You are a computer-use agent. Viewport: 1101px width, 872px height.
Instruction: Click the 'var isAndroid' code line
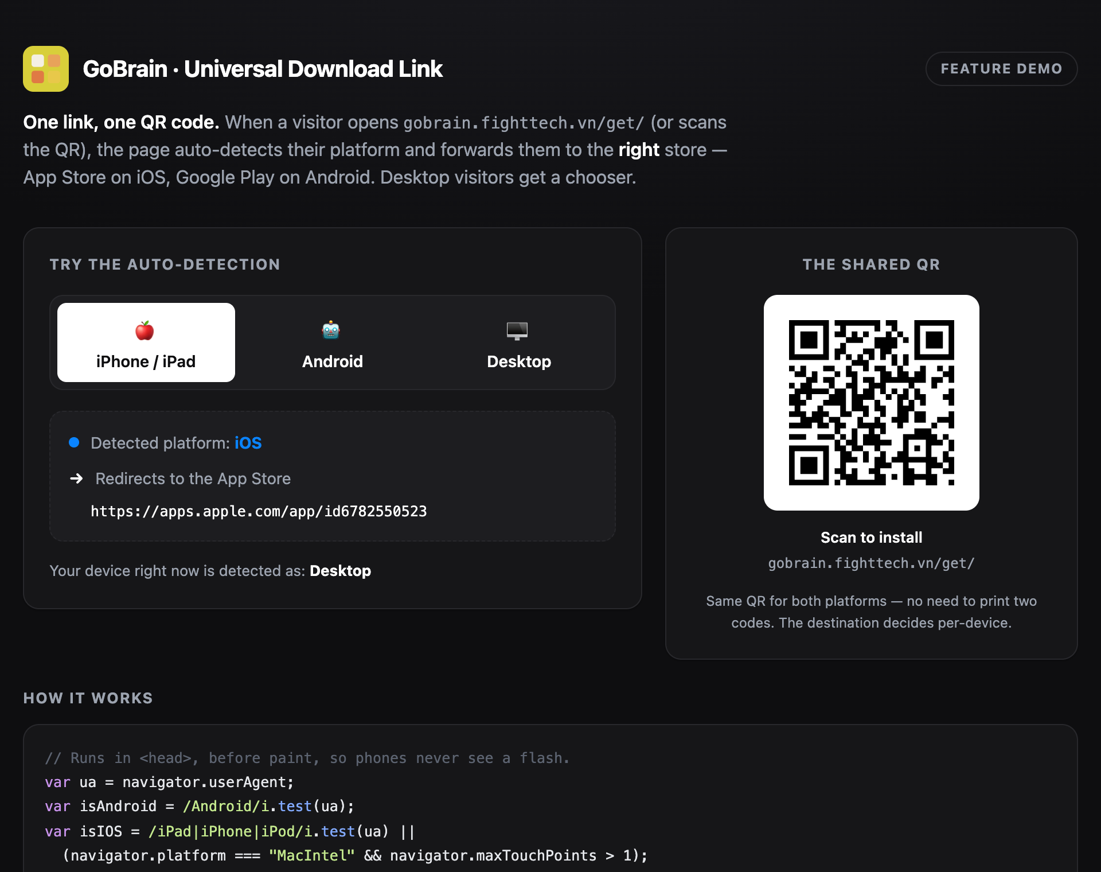(200, 807)
